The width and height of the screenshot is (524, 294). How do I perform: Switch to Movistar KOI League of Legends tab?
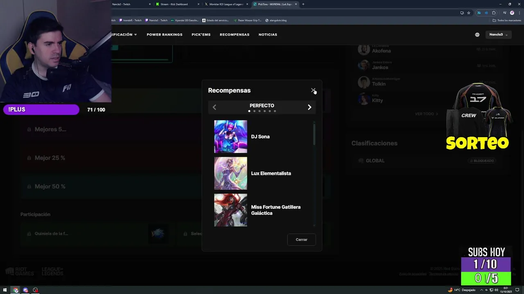(x=226, y=4)
